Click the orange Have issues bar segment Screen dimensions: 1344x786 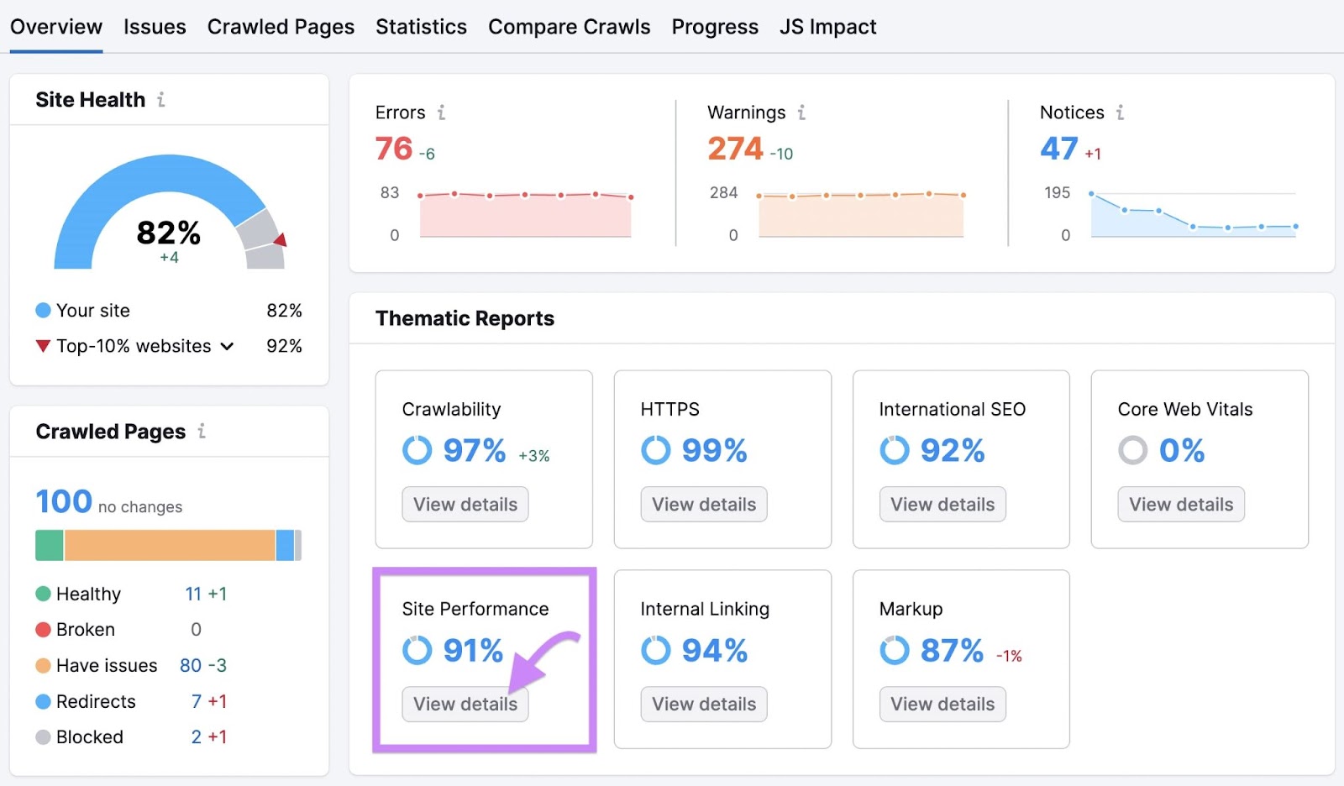(x=168, y=544)
